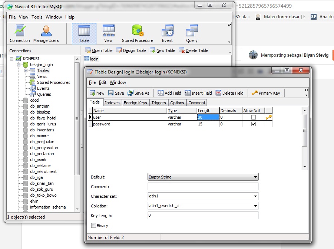
Task: Switch to Indexes tab
Action: [x=112, y=103]
